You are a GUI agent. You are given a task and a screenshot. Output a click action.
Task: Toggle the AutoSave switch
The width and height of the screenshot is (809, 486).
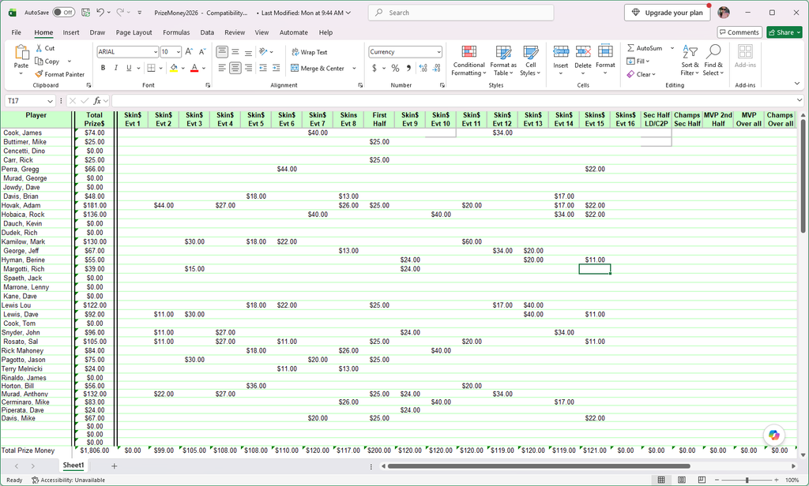tap(63, 13)
